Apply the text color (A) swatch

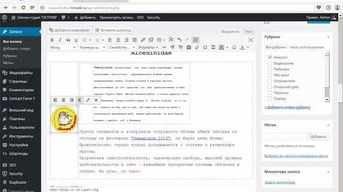242,47
